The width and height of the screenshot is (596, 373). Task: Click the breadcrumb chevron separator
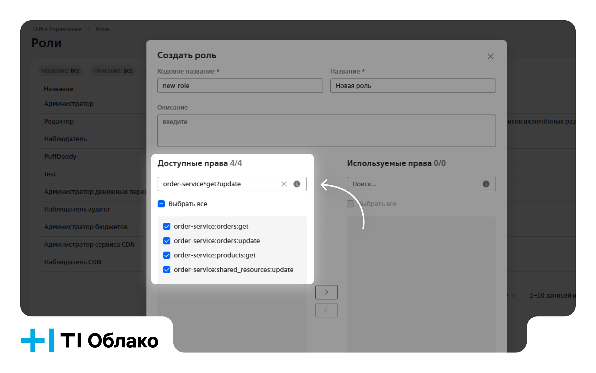89,29
